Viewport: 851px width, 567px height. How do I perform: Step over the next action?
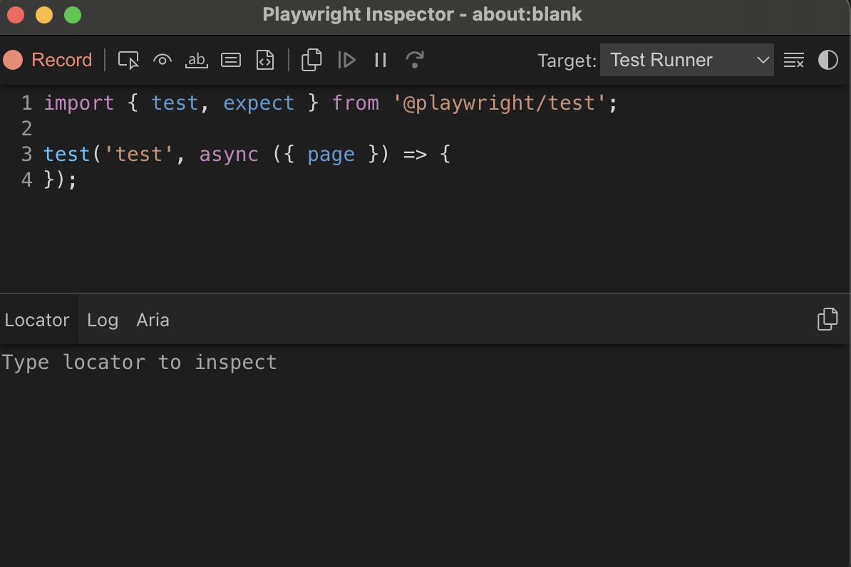[x=414, y=61]
